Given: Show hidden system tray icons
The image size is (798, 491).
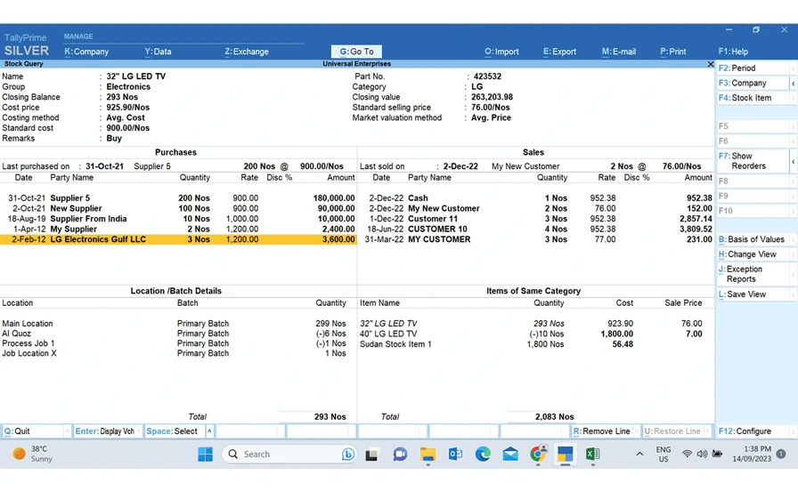Looking at the screenshot, I should [x=639, y=454].
